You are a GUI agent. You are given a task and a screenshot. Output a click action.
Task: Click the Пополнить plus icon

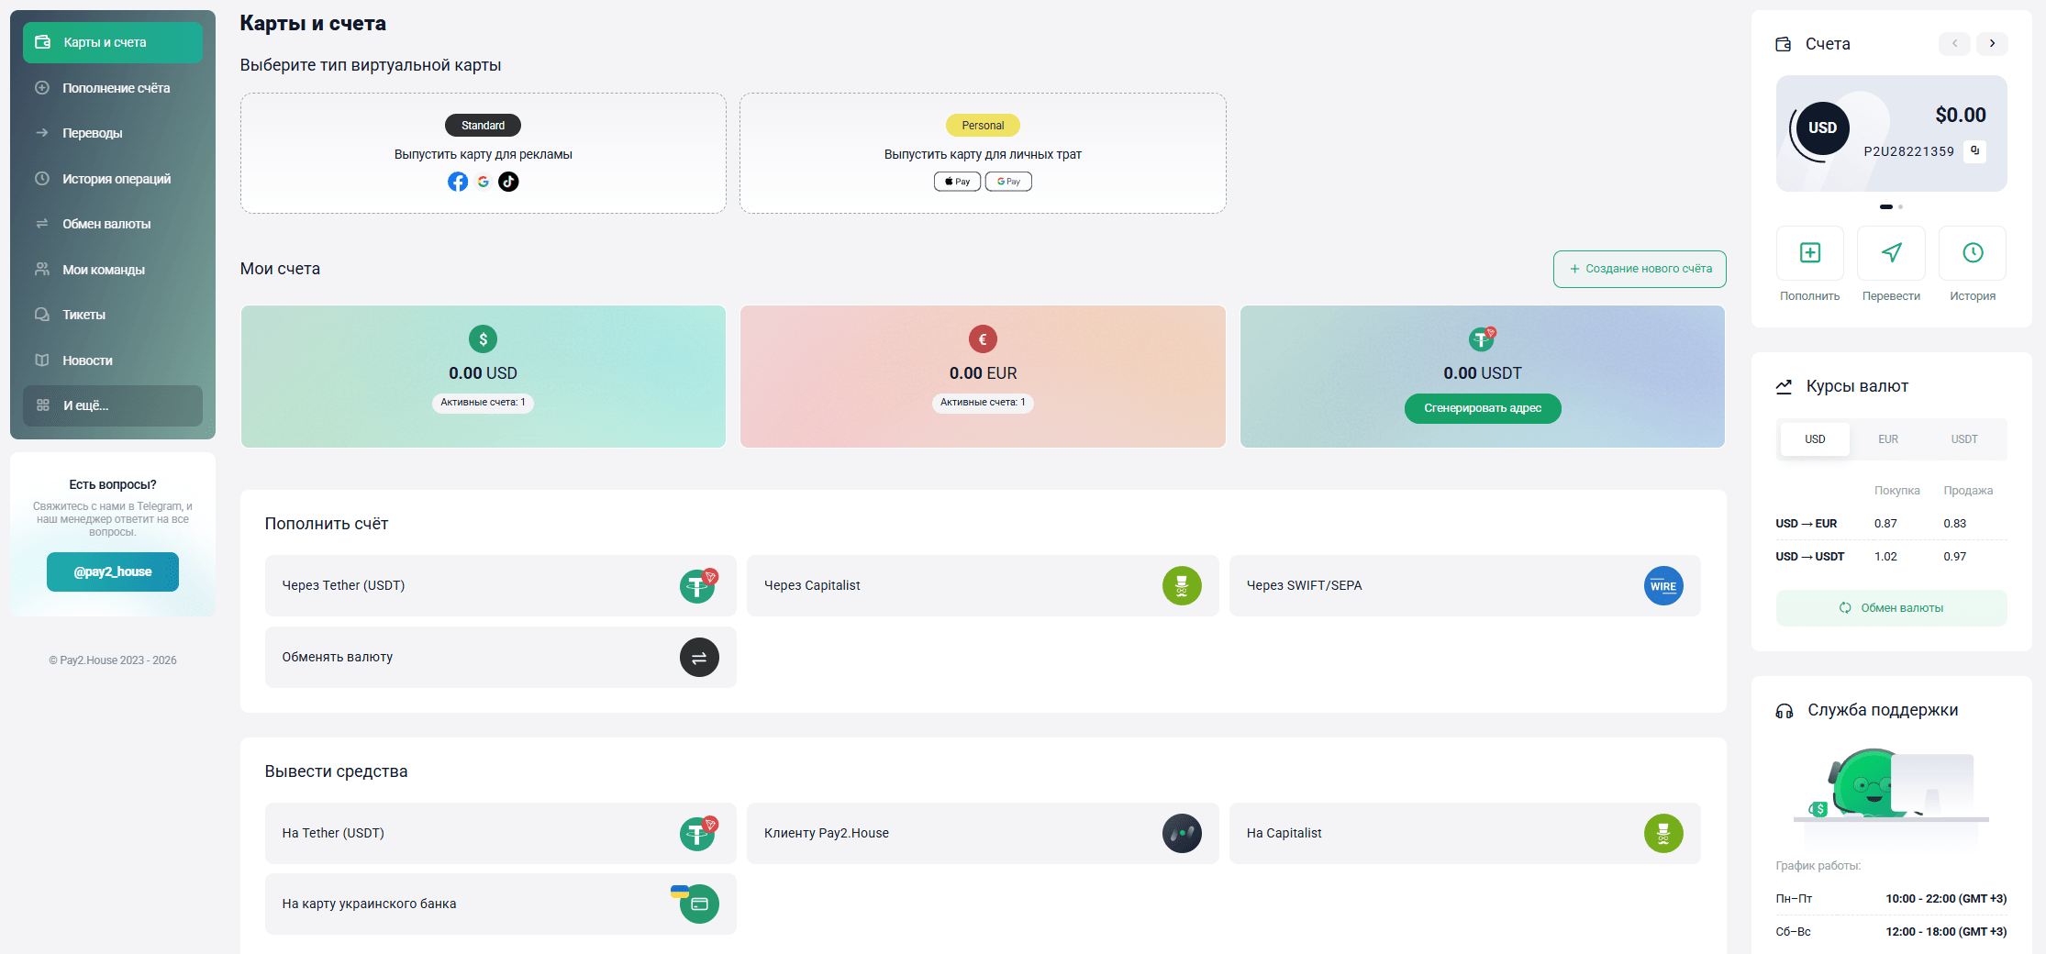tap(1809, 253)
